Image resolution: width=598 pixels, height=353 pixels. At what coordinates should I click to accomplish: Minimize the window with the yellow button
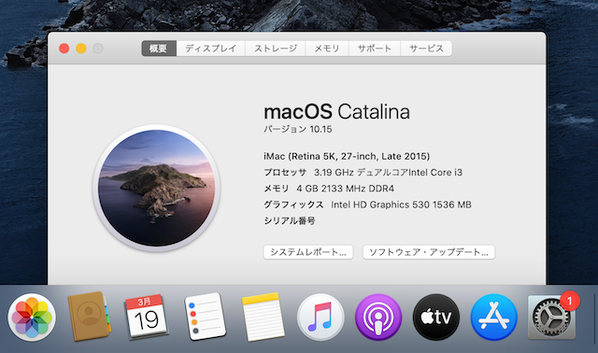point(81,49)
